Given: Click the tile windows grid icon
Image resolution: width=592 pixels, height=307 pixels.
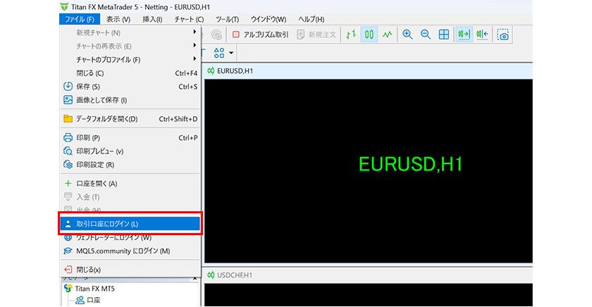Looking at the screenshot, I should 444,34.
